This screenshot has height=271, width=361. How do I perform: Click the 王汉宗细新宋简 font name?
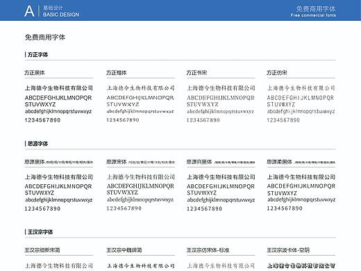[42, 250]
